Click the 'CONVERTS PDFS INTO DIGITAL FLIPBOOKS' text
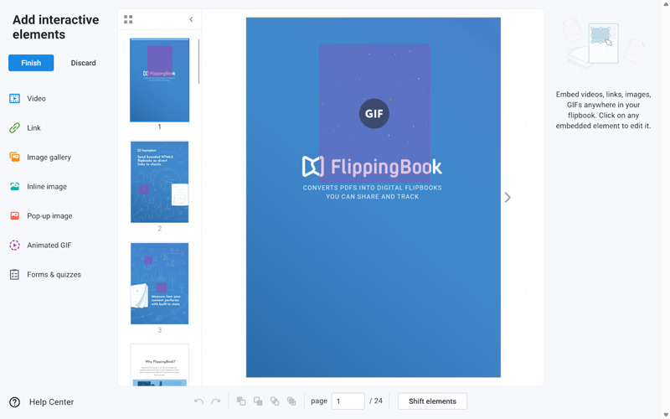Screen dimensions: 670x419 372,188
